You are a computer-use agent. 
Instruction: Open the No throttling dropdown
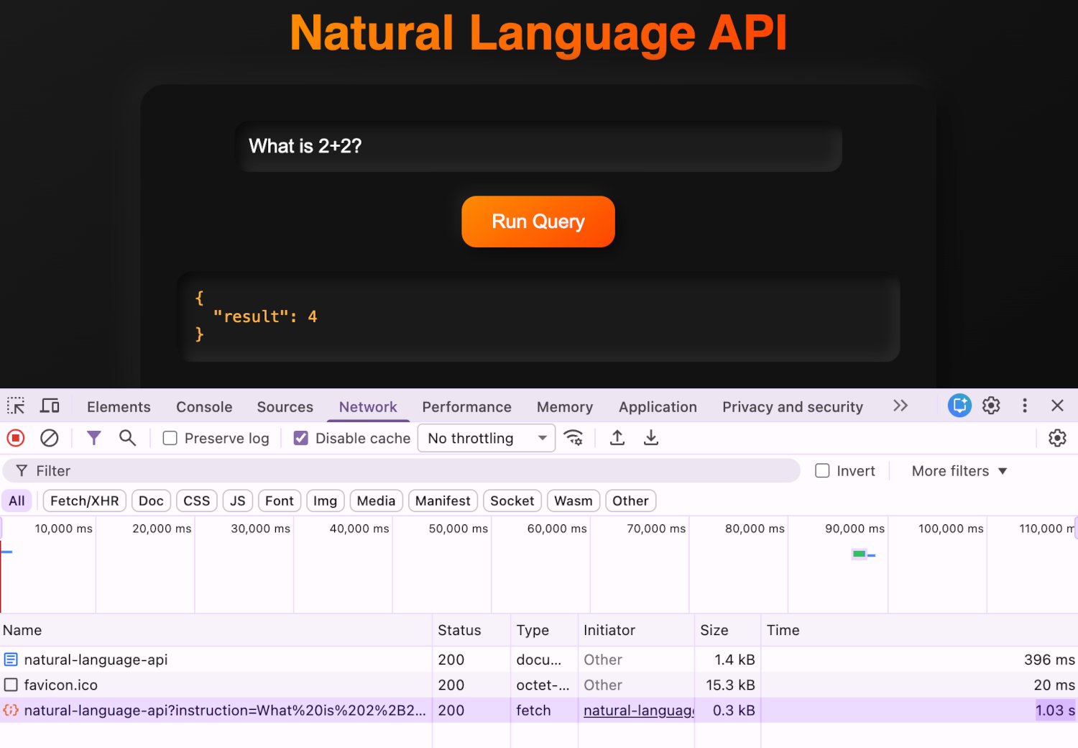[486, 438]
